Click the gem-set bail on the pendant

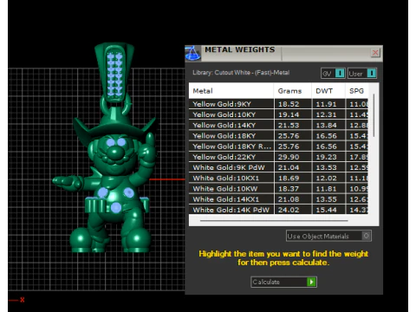114,74
